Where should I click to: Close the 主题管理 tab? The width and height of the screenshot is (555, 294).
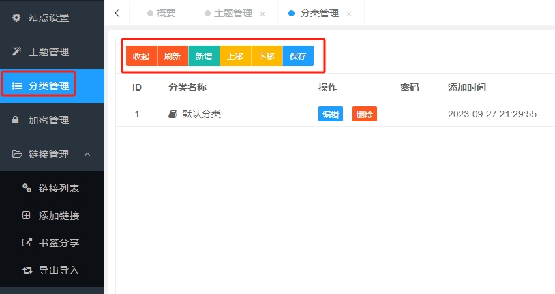pyautogui.click(x=262, y=14)
